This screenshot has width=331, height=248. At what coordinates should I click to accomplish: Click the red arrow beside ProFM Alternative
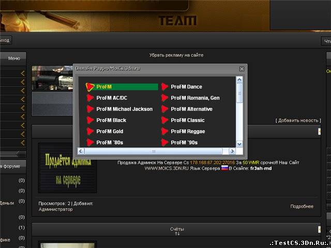pos(164,109)
